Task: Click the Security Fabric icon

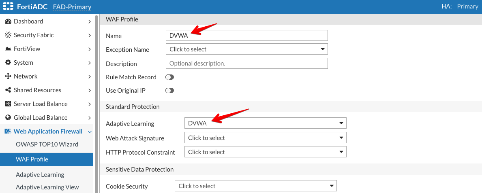Action: point(8,35)
